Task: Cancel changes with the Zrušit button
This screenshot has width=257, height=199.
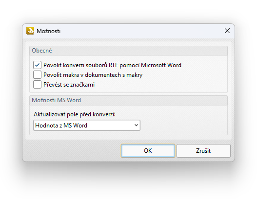Action: click(203, 151)
